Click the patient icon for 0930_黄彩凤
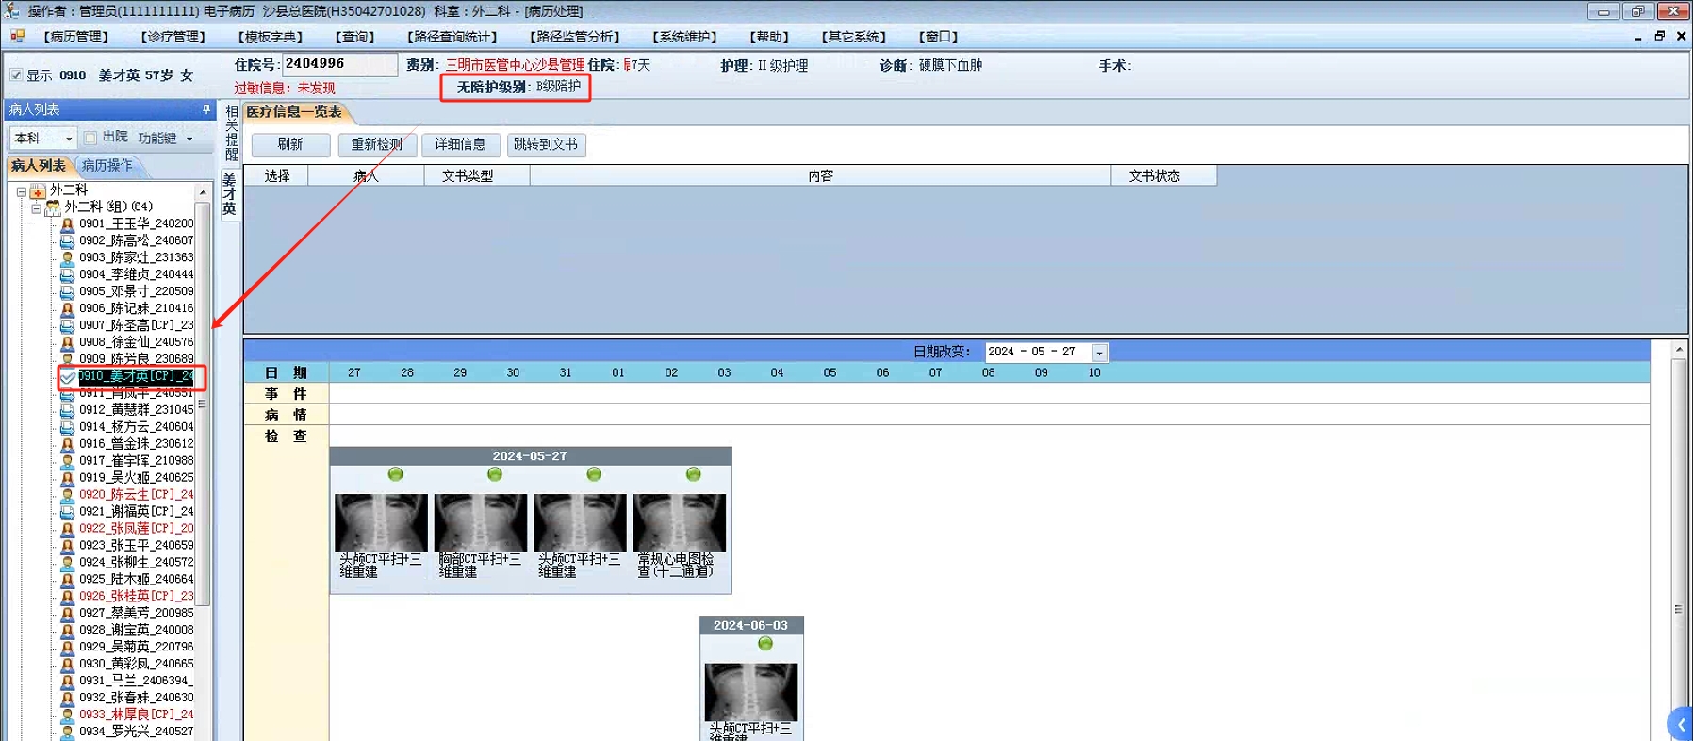 (68, 664)
